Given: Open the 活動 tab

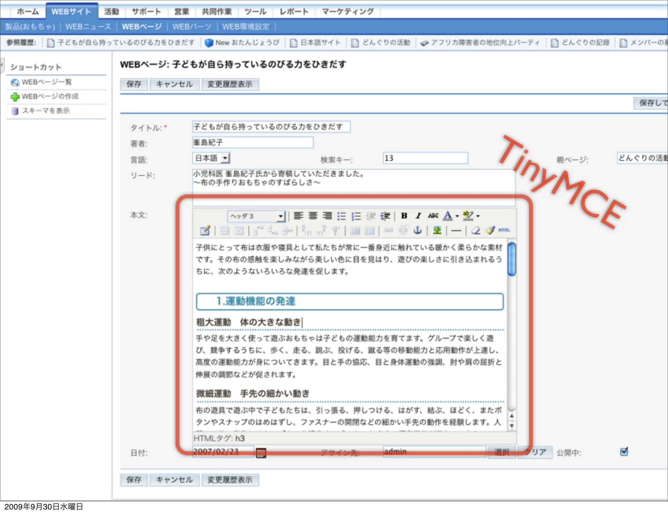Looking at the screenshot, I should (x=112, y=11).
